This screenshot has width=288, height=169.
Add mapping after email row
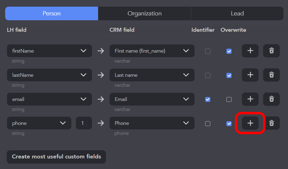[x=250, y=99]
